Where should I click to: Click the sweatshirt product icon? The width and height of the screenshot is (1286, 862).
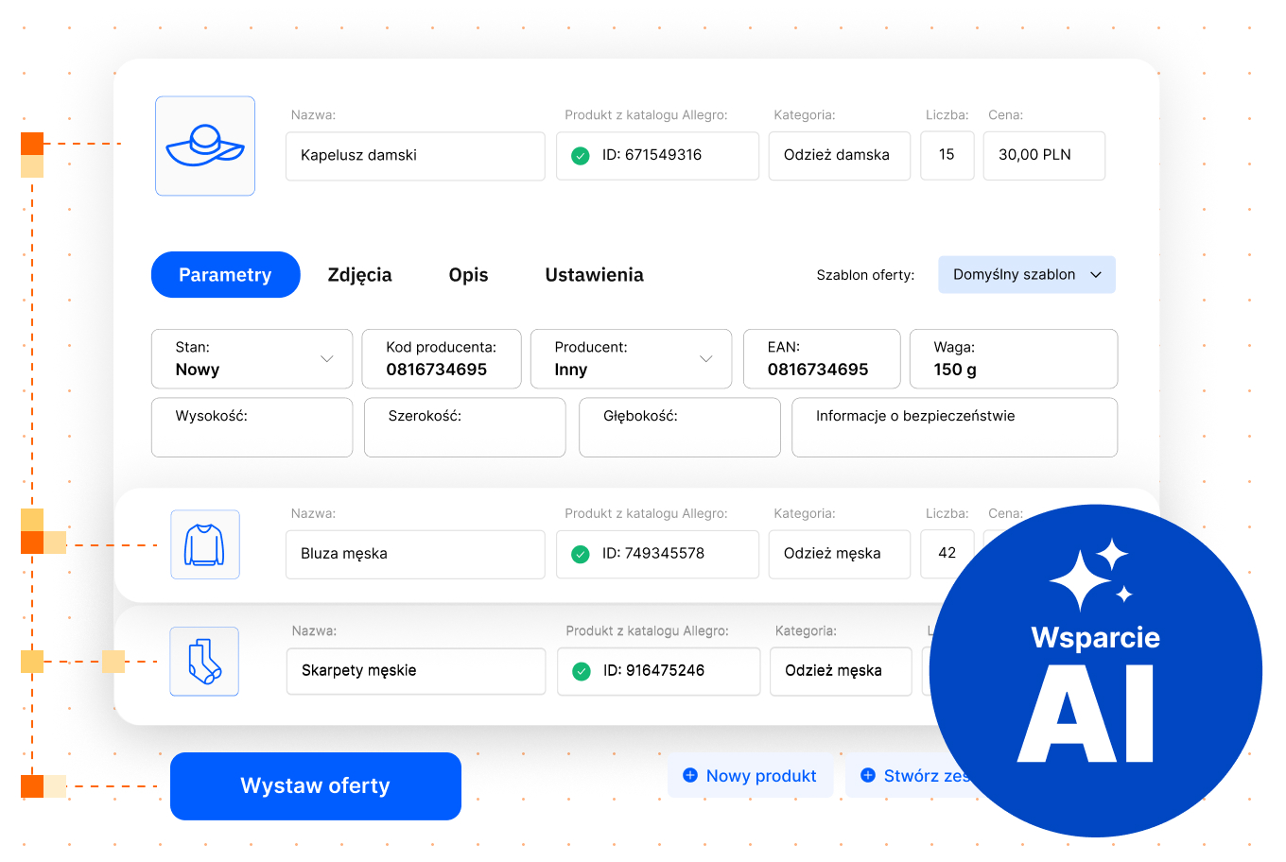coord(205,544)
